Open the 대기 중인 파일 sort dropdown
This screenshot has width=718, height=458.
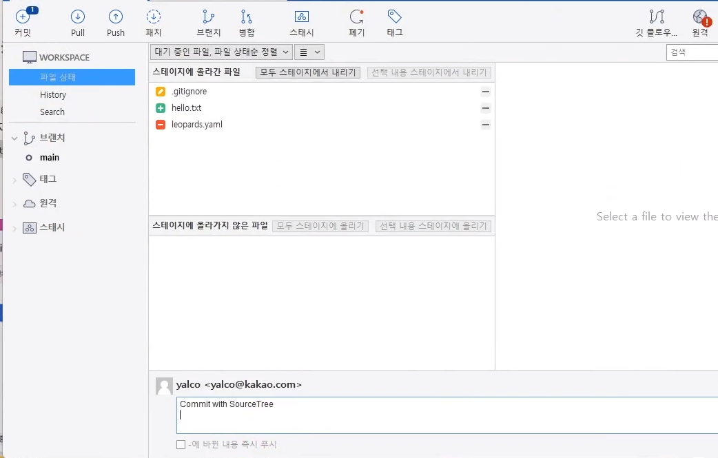(x=221, y=52)
